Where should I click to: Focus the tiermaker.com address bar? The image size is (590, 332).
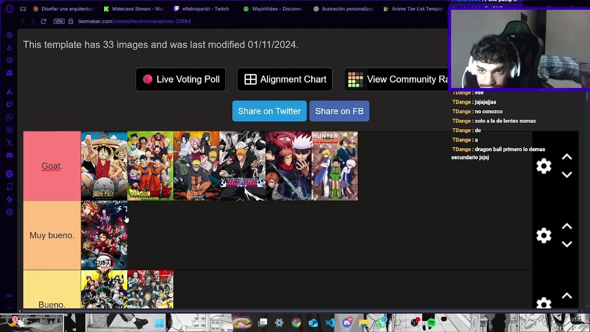coord(134,21)
